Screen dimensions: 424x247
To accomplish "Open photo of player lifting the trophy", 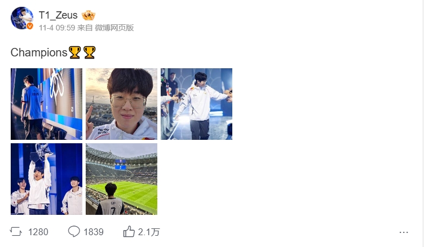I will (46, 179).
